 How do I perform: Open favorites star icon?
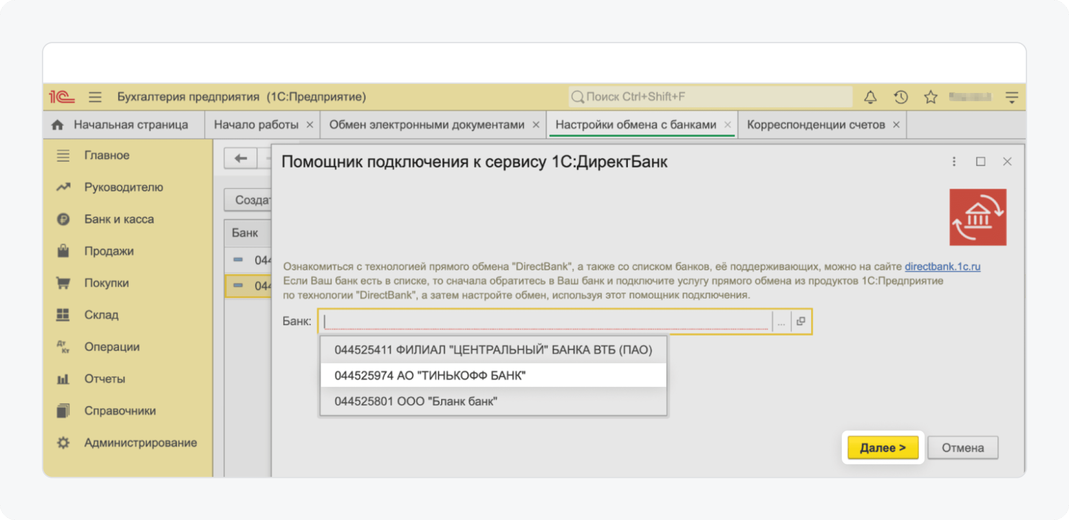pos(930,97)
